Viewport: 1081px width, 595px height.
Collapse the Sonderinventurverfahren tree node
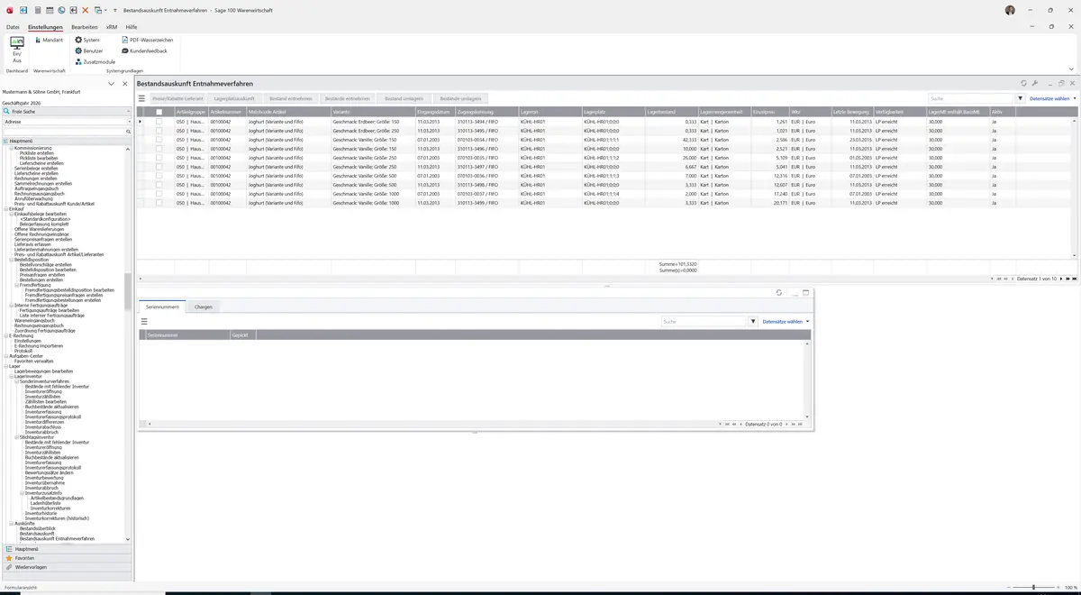(16, 381)
